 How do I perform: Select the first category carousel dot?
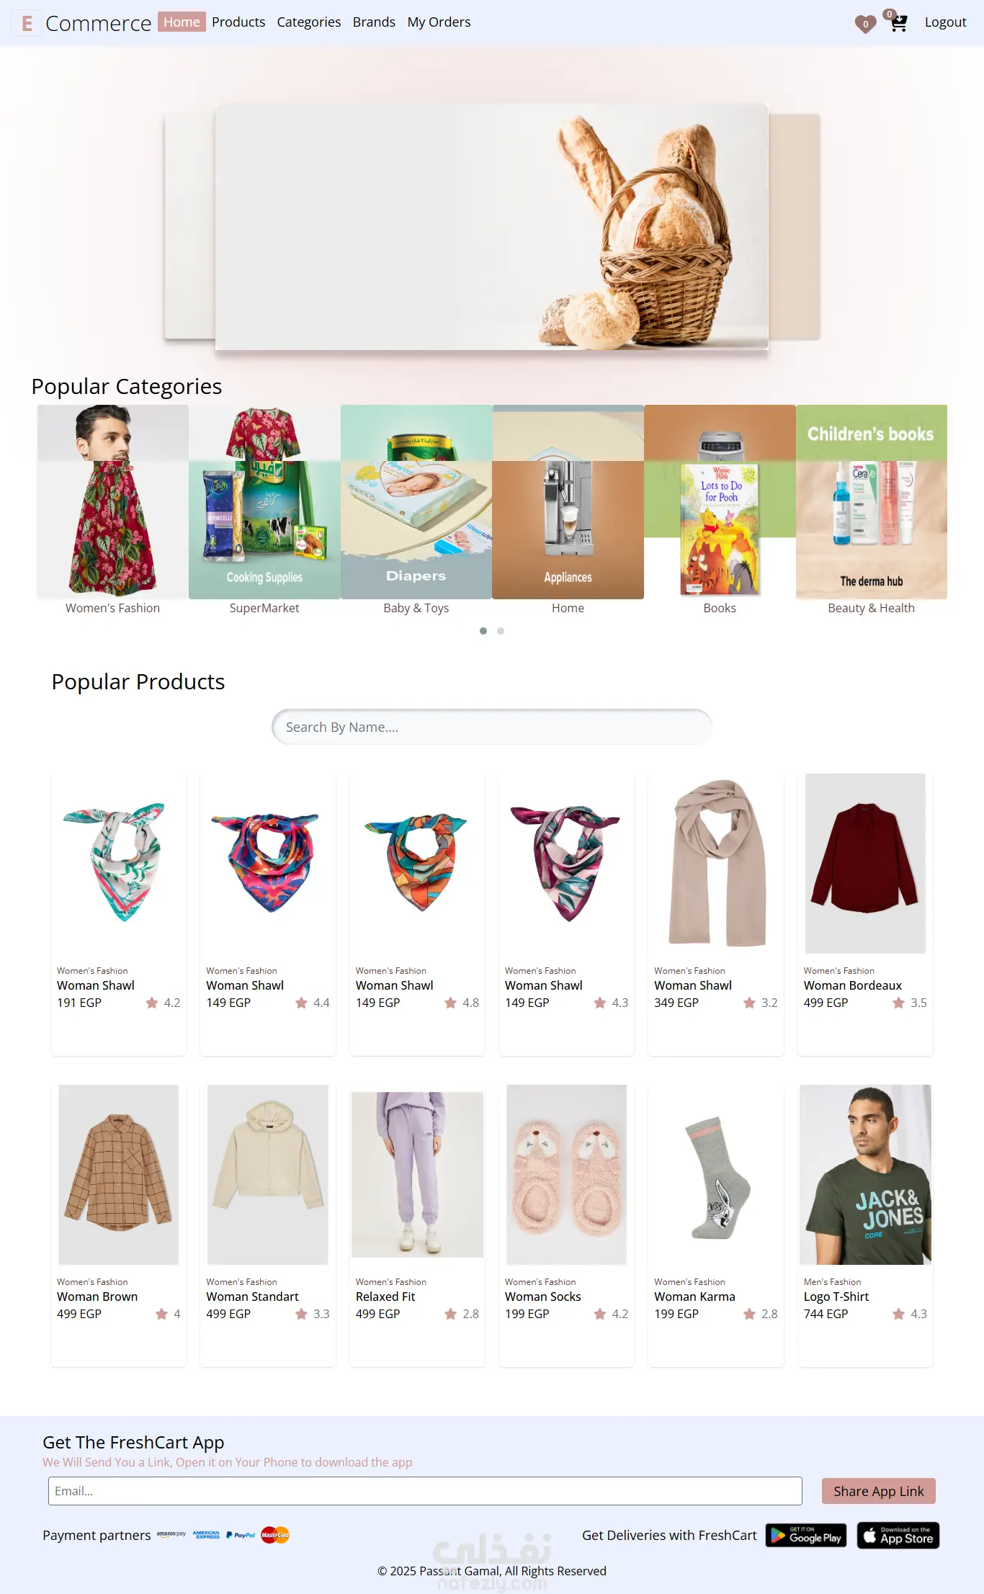[483, 631]
